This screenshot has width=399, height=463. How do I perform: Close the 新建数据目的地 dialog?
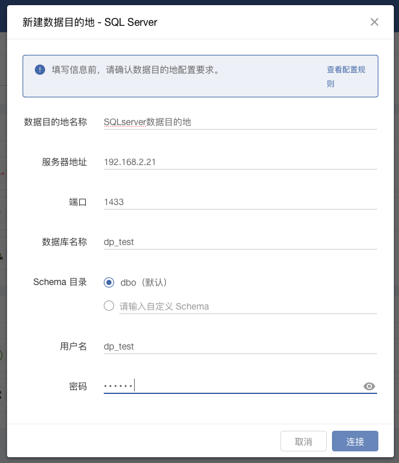pos(374,23)
